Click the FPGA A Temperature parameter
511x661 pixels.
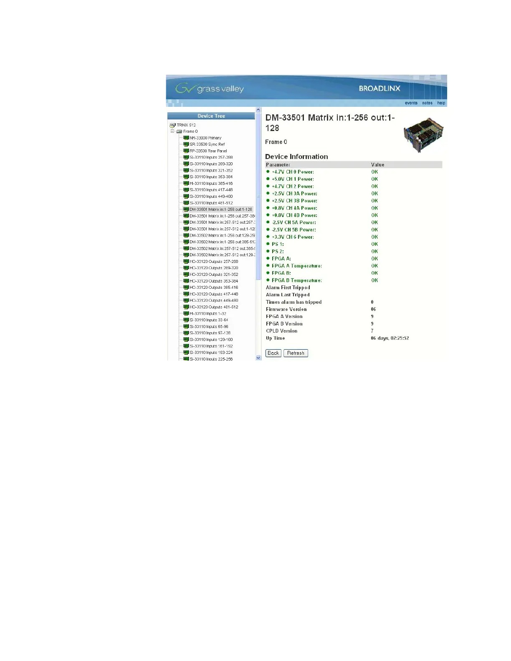297,266
